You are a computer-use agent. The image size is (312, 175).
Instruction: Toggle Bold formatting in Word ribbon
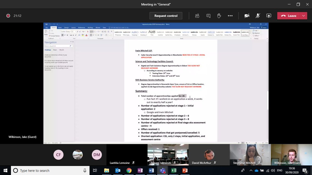pos(62,35)
